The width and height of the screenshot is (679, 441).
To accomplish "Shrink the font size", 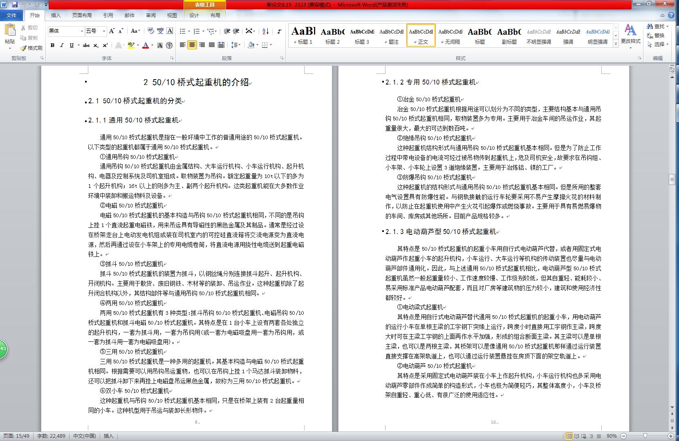I will pyautogui.click(x=121, y=31).
